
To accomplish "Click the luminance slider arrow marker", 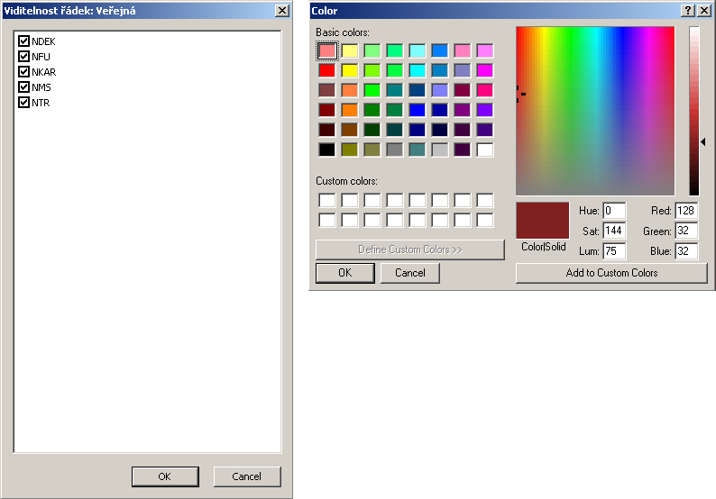I will coord(703,141).
